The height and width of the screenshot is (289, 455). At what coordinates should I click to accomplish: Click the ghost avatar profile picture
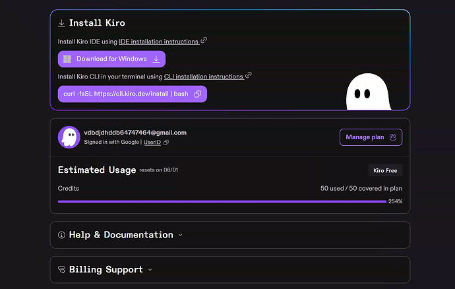click(69, 137)
